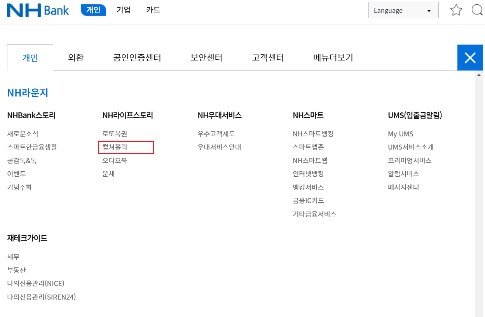Open 메시지센터 link
This screenshot has height=317, width=485.
(x=403, y=187)
